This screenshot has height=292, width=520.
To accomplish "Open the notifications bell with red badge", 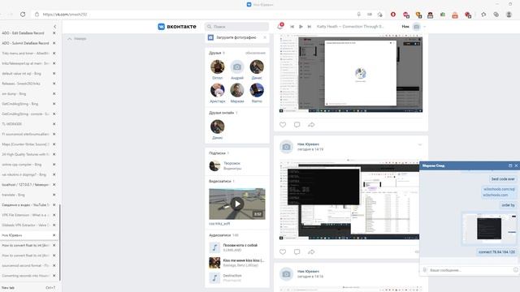I will 280,26.
